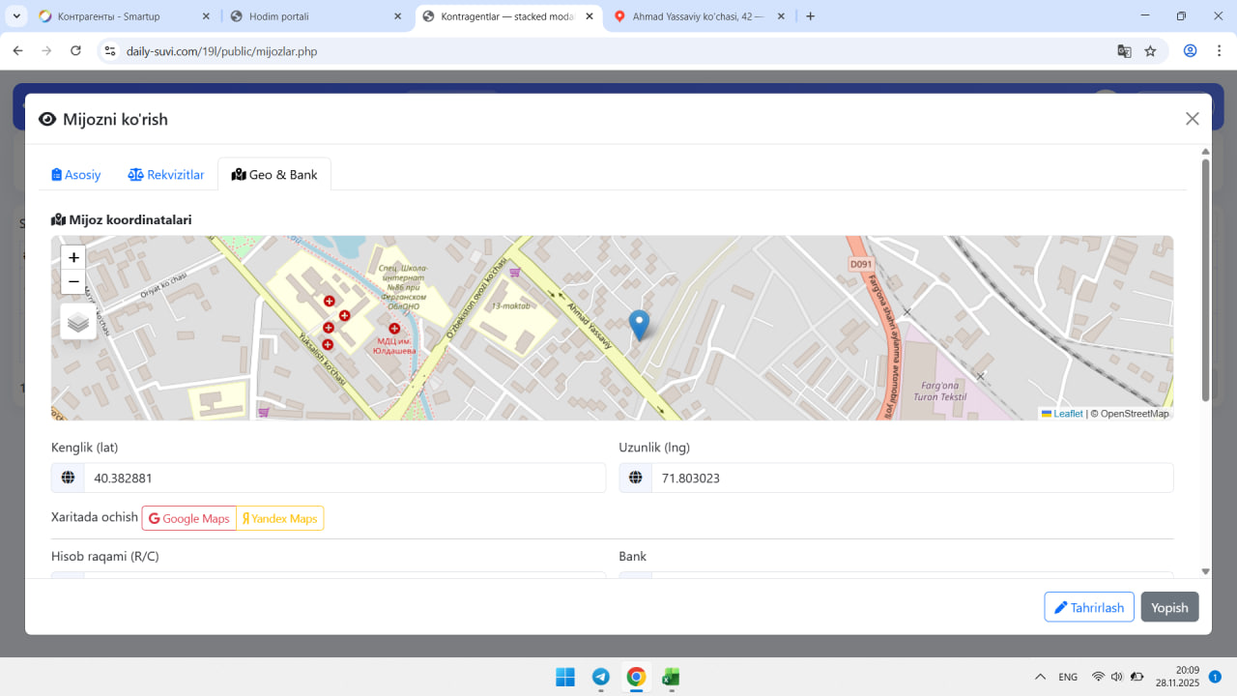Reload the page

(76, 51)
